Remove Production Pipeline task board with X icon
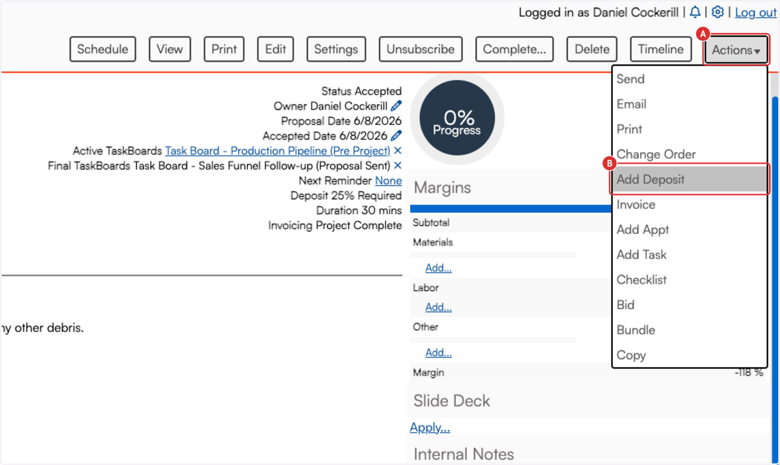Screen dimensions: 780x465 pyautogui.click(x=398, y=151)
